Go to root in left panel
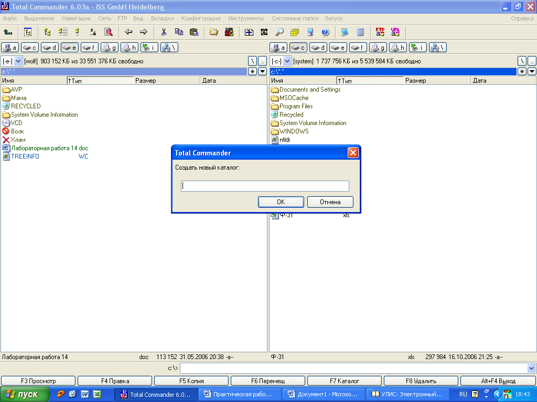Viewport: 537px width, 402px height. click(x=252, y=61)
